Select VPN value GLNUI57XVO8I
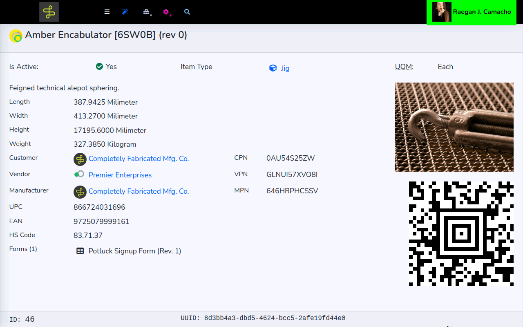The height and width of the screenshot is (327, 523). click(292, 175)
